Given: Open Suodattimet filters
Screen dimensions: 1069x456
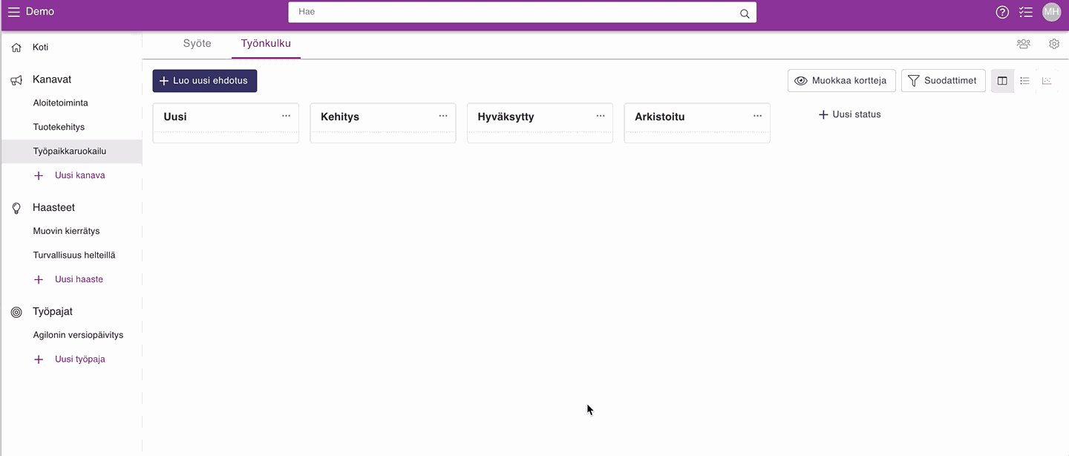Looking at the screenshot, I should tap(944, 81).
